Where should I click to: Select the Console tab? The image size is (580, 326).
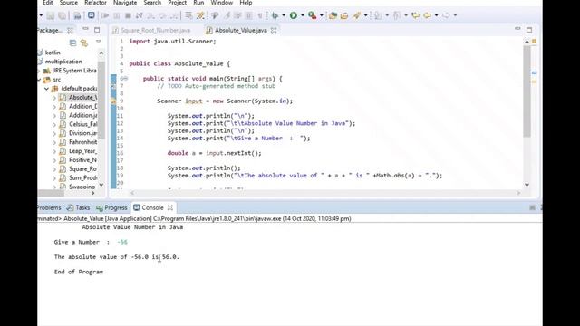pyautogui.click(x=153, y=207)
